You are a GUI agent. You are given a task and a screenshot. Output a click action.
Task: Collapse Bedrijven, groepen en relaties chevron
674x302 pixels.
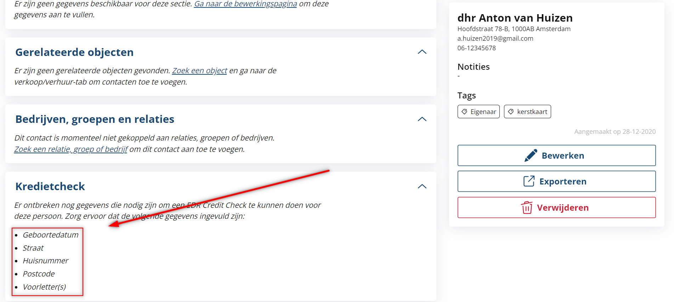422,119
